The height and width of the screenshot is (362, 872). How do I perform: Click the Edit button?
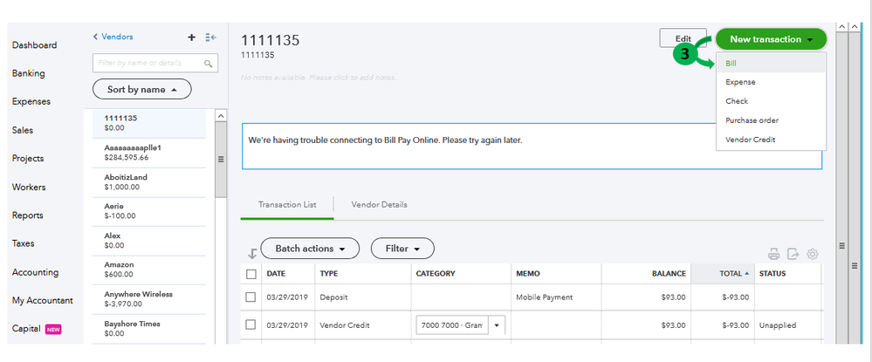point(683,39)
